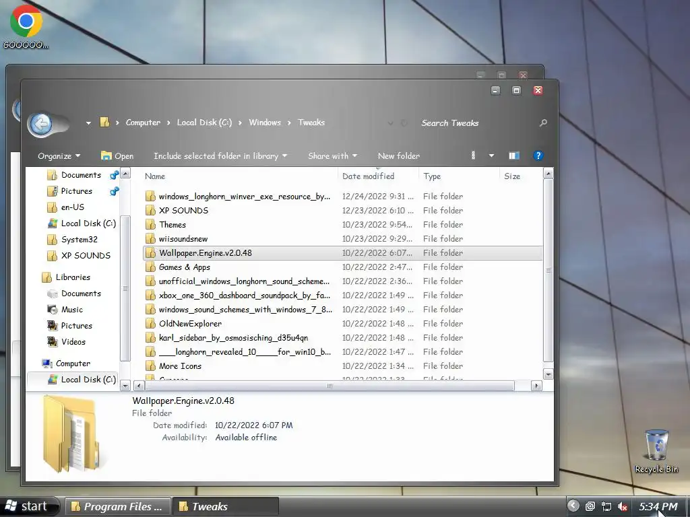Viewport: 690px width, 517px height.
Task: Sort by Name column header
Action: click(155, 176)
